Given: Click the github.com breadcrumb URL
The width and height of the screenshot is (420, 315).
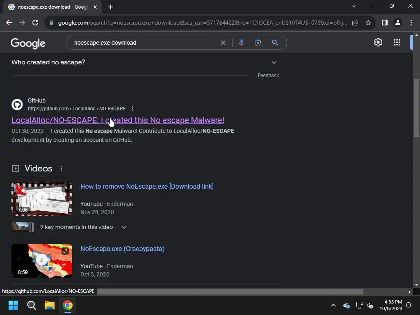Looking at the screenshot, I should (x=77, y=109).
